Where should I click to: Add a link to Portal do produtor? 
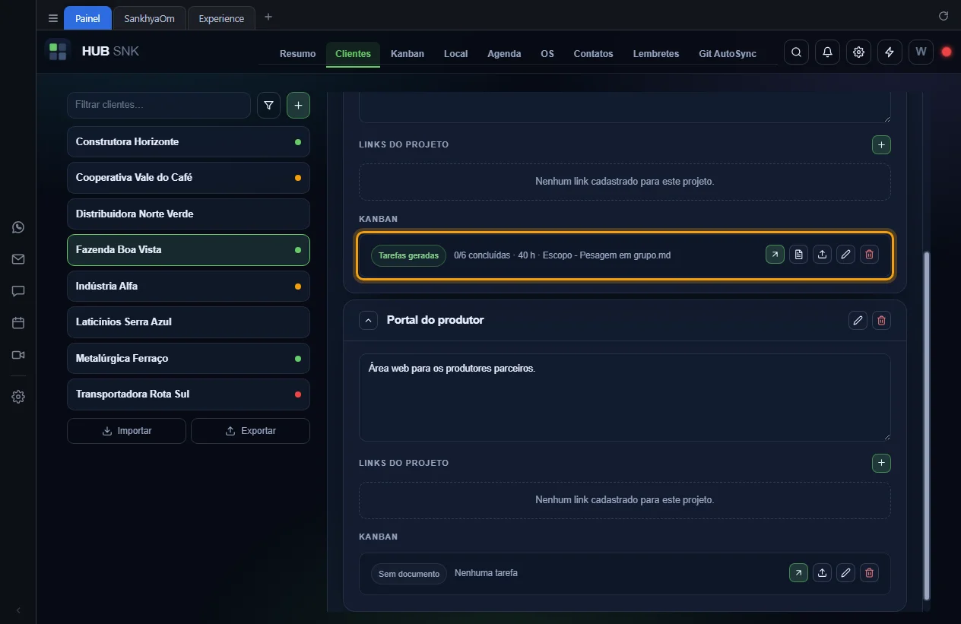(881, 463)
